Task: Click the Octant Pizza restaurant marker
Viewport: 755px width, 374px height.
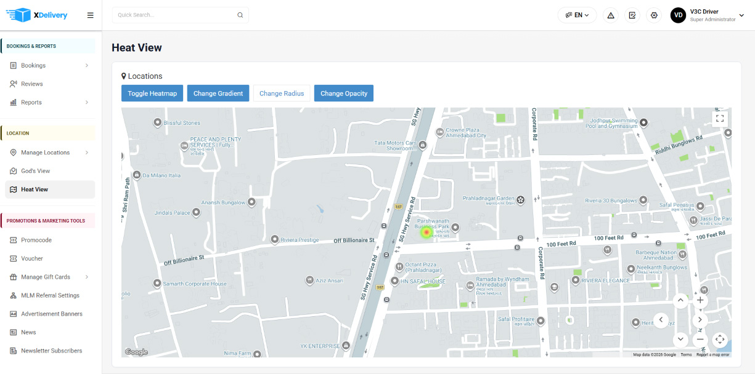Action: (x=399, y=266)
